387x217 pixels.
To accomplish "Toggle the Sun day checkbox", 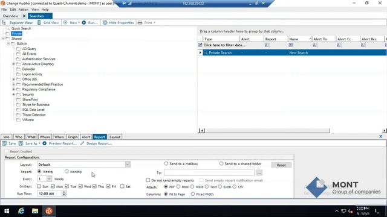I will [x=39, y=186].
